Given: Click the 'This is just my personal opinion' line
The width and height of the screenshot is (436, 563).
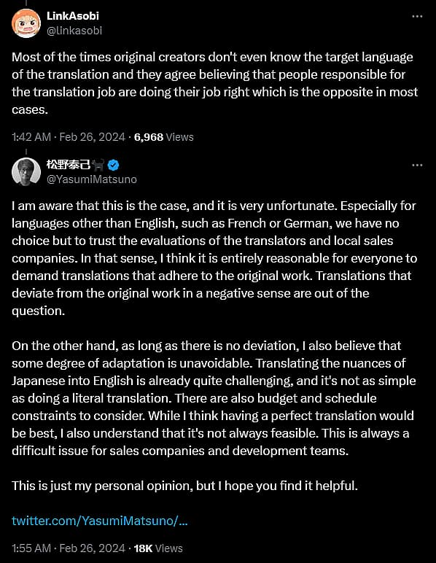Looking at the screenshot, I should [x=184, y=486].
